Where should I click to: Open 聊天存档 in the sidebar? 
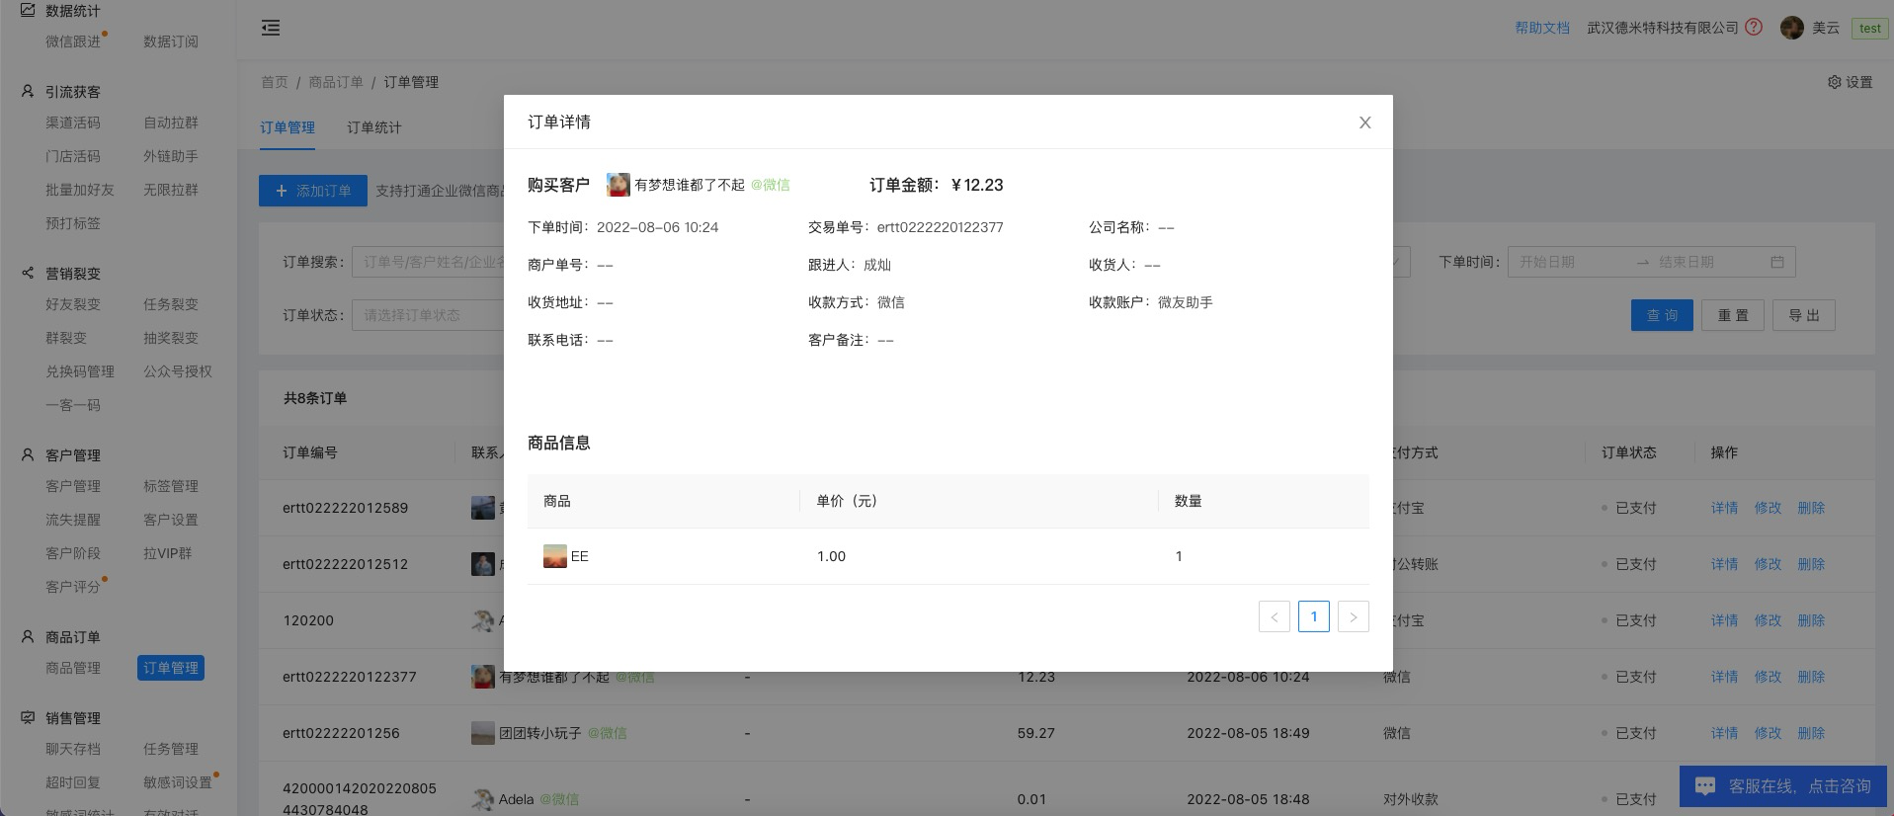click(73, 749)
